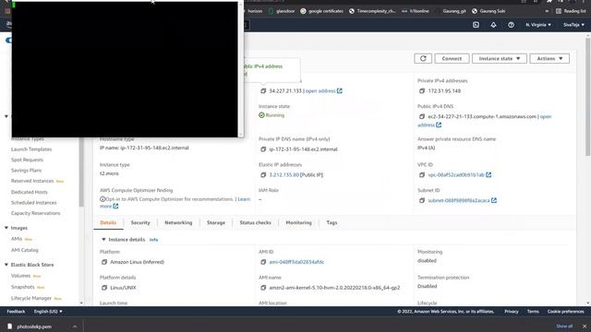
Task: Click the Connect button
Action: pos(452,59)
